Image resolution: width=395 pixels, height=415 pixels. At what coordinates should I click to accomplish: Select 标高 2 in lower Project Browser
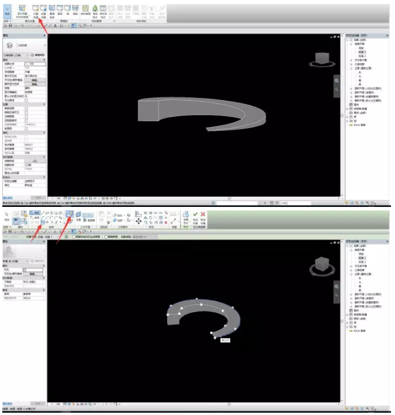pos(362,262)
